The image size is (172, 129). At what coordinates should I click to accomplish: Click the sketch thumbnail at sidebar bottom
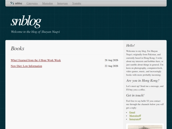(x=145, y=127)
